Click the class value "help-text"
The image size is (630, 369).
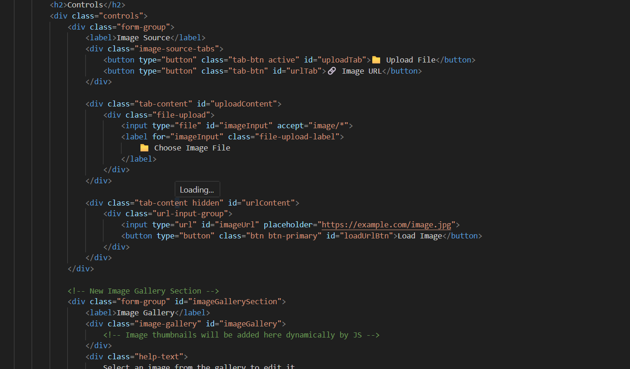pyautogui.click(x=159, y=357)
